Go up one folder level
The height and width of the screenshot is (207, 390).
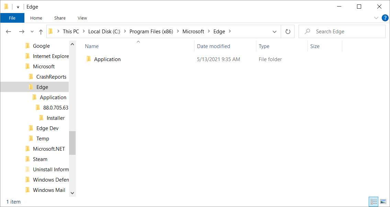pyautogui.click(x=41, y=32)
